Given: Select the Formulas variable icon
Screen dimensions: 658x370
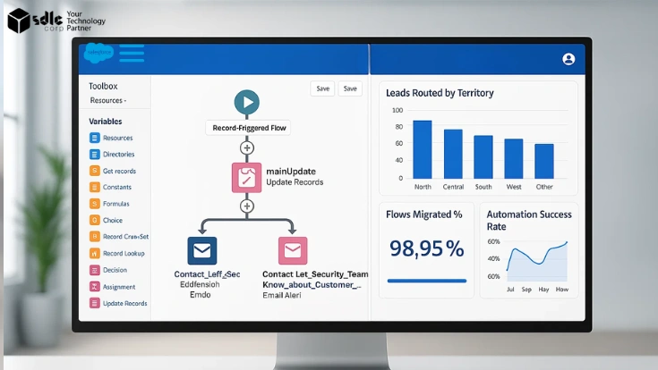Looking at the screenshot, I should pyautogui.click(x=94, y=204).
